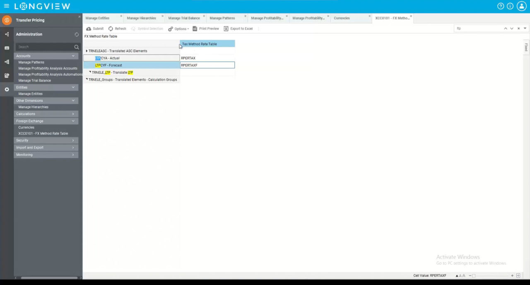530x285 pixels.
Task: Open the user account icon
Action: coord(522,6)
